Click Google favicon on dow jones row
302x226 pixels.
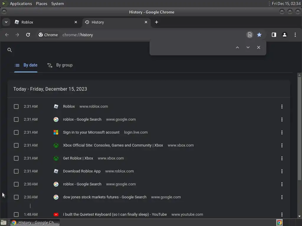pos(56,197)
